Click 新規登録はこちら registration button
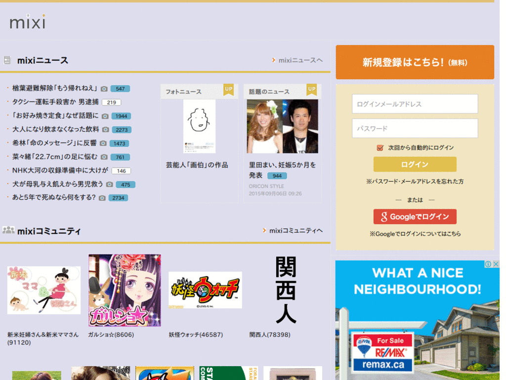Viewport: 506px width, 380px height. point(415,62)
